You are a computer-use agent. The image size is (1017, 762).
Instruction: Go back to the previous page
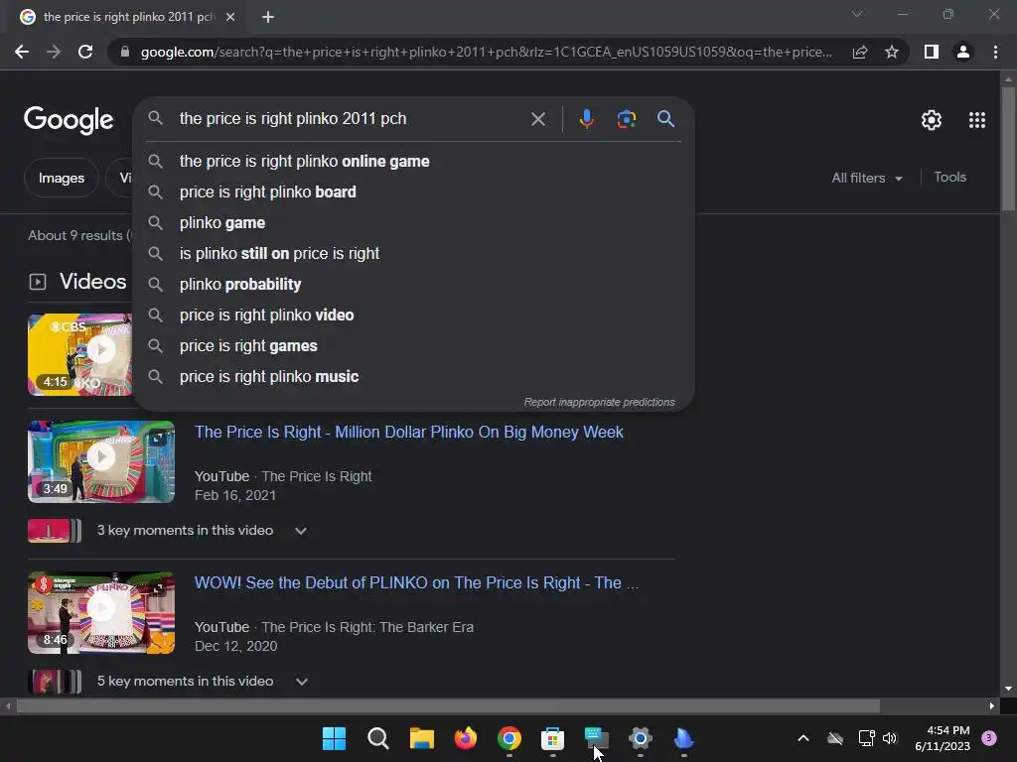pyautogui.click(x=22, y=52)
